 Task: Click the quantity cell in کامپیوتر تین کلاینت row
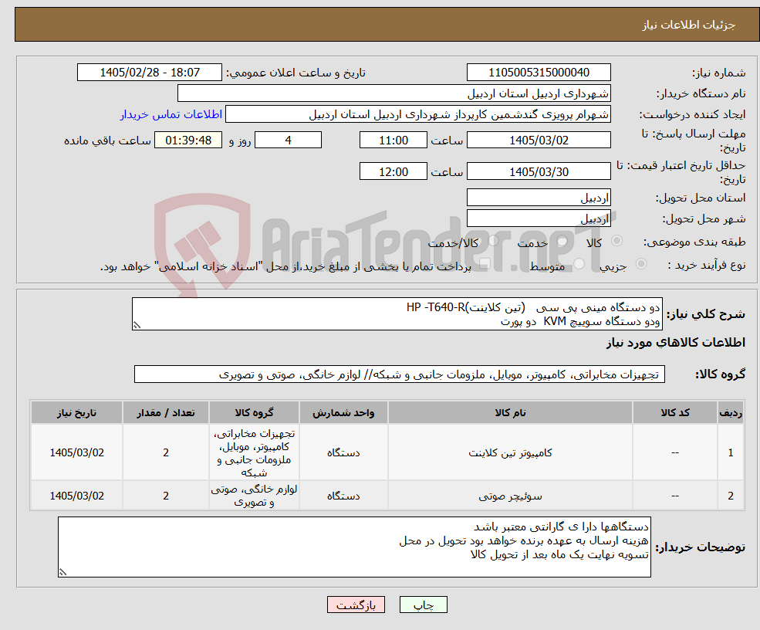(x=166, y=452)
